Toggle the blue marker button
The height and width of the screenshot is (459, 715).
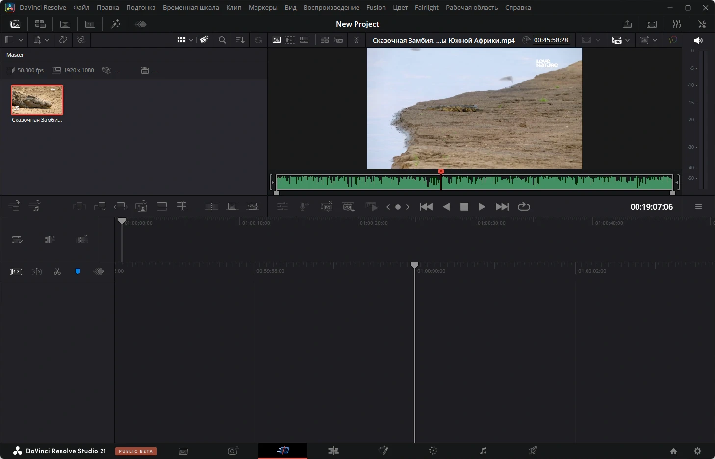[77, 271]
